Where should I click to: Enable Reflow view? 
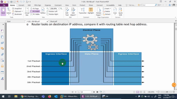tap(43, 11)
